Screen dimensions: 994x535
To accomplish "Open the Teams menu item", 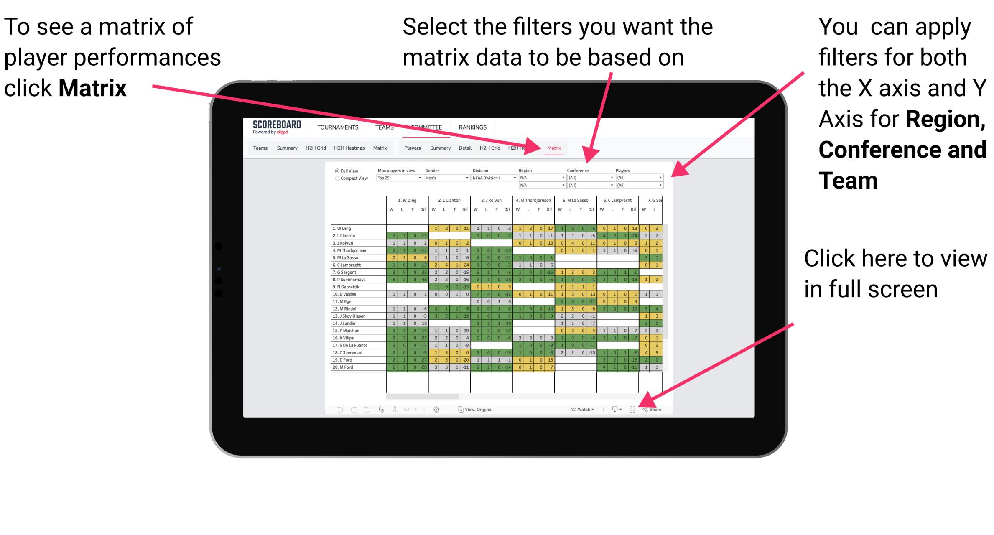I will tap(383, 128).
